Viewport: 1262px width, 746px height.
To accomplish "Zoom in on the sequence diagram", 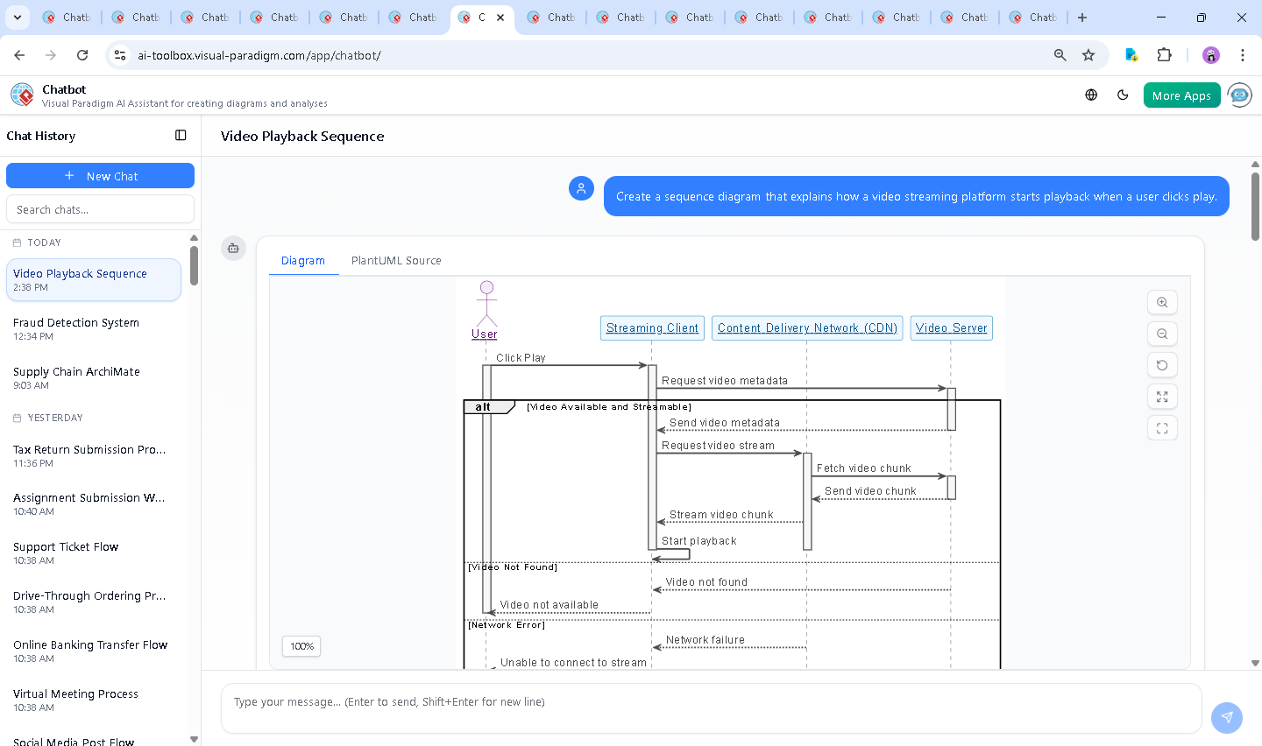I will pyautogui.click(x=1162, y=302).
